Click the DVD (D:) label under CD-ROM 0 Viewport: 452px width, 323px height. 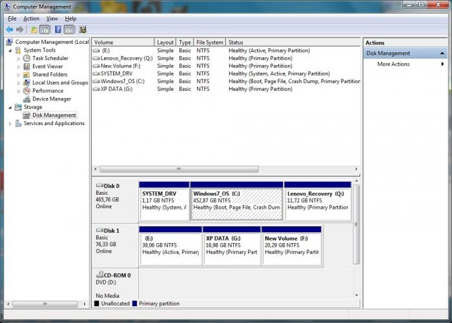106,282
